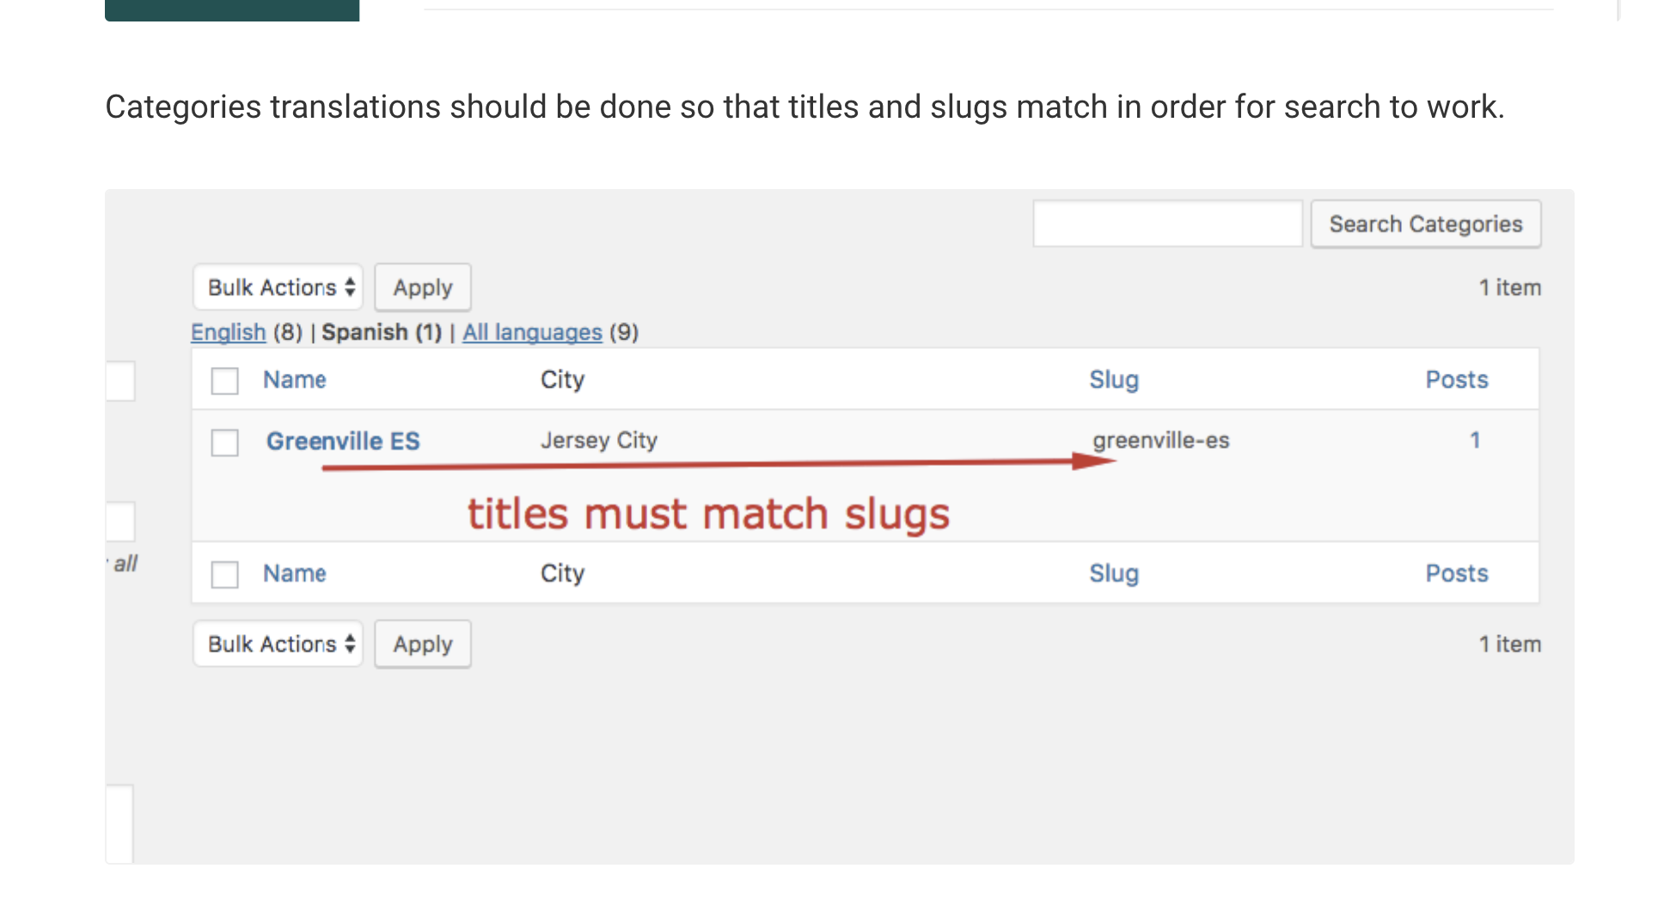This screenshot has height=899, width=1664.
Task: Sort by the Posts column header
Action: pos(1456,380)
